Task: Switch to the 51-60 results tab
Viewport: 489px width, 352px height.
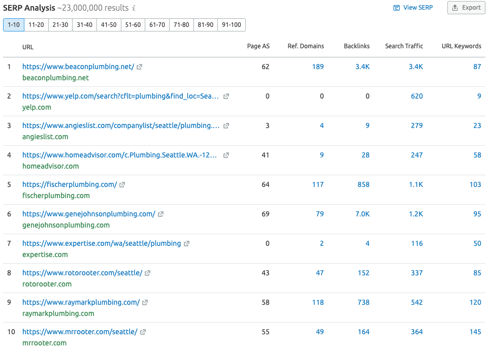Action: pos(133,25)
